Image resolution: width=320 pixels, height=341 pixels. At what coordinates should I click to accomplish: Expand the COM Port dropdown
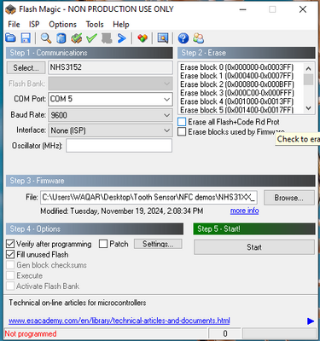[167, 99]
